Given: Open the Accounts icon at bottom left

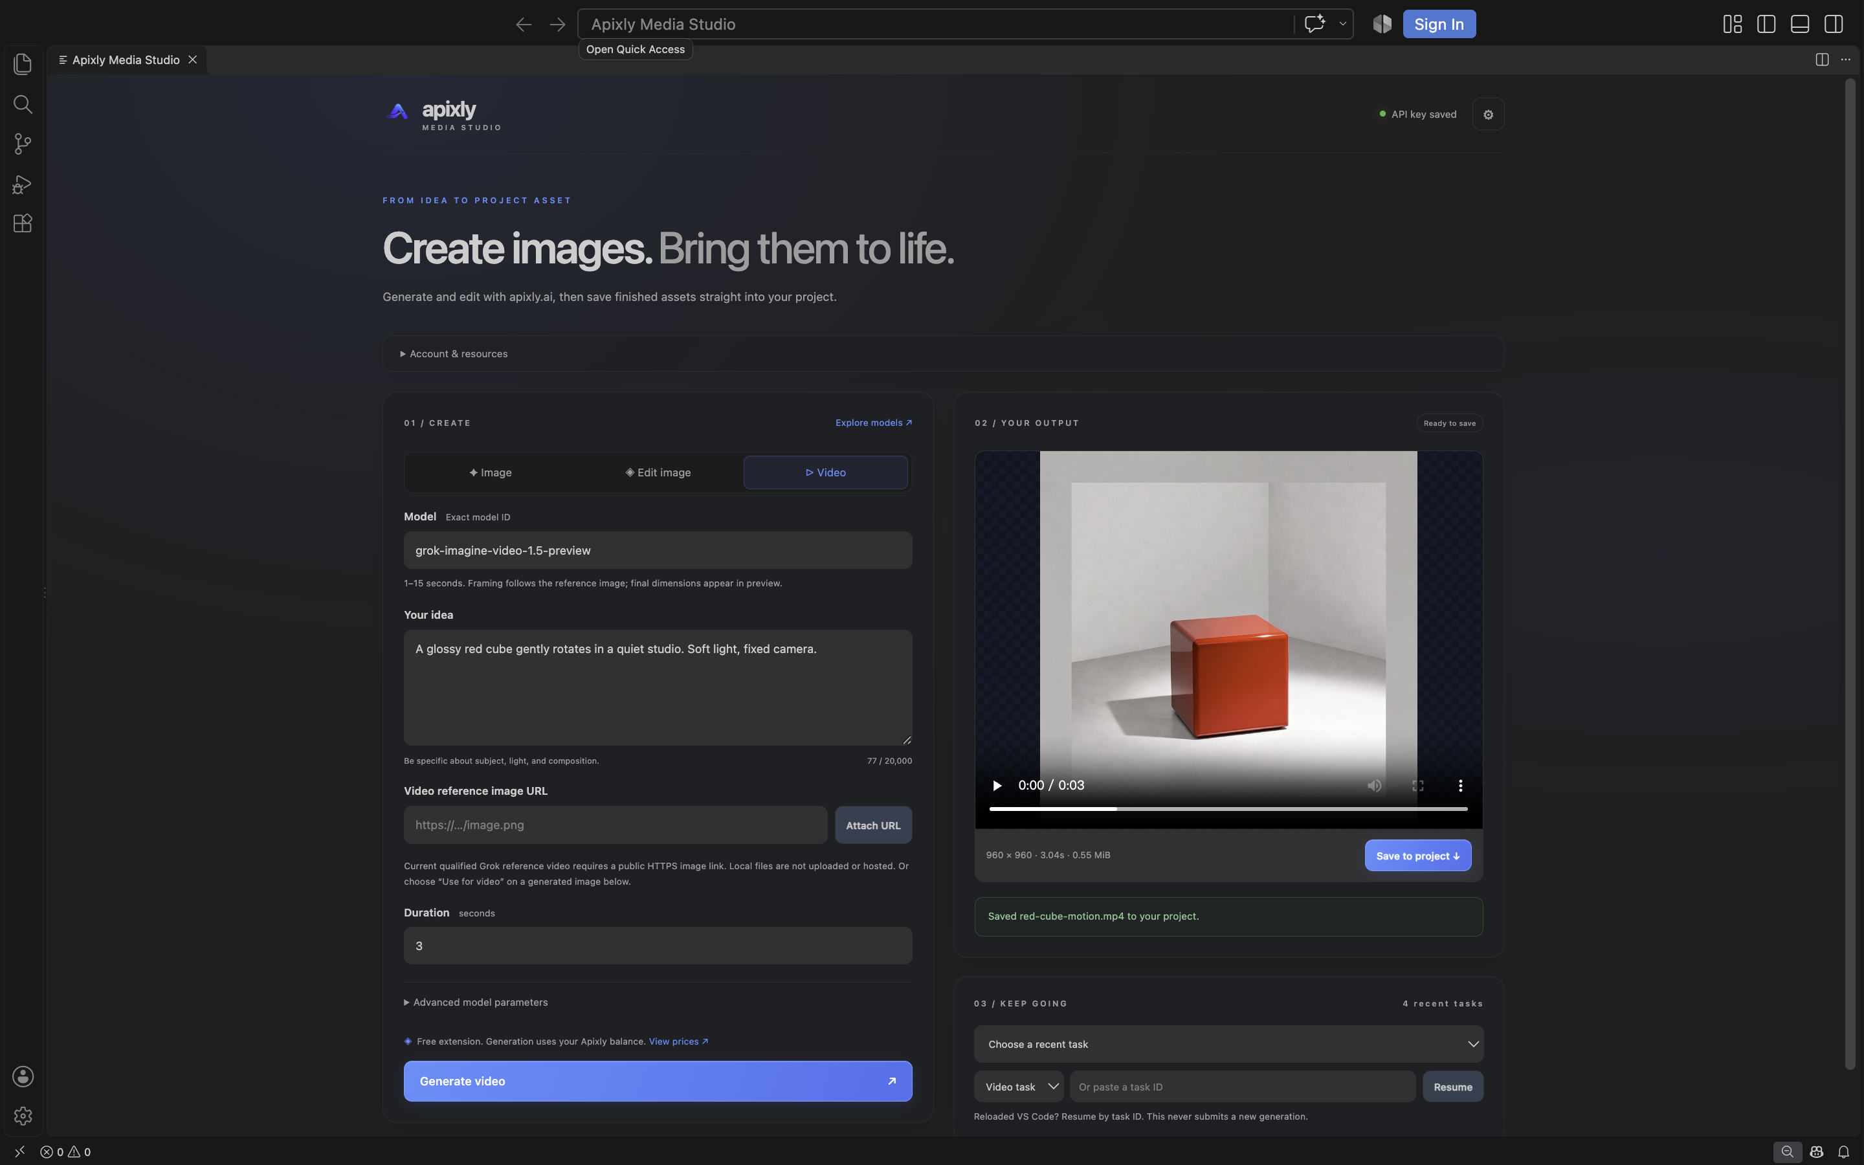Looking at the screenshot, I should [23, 1076].
